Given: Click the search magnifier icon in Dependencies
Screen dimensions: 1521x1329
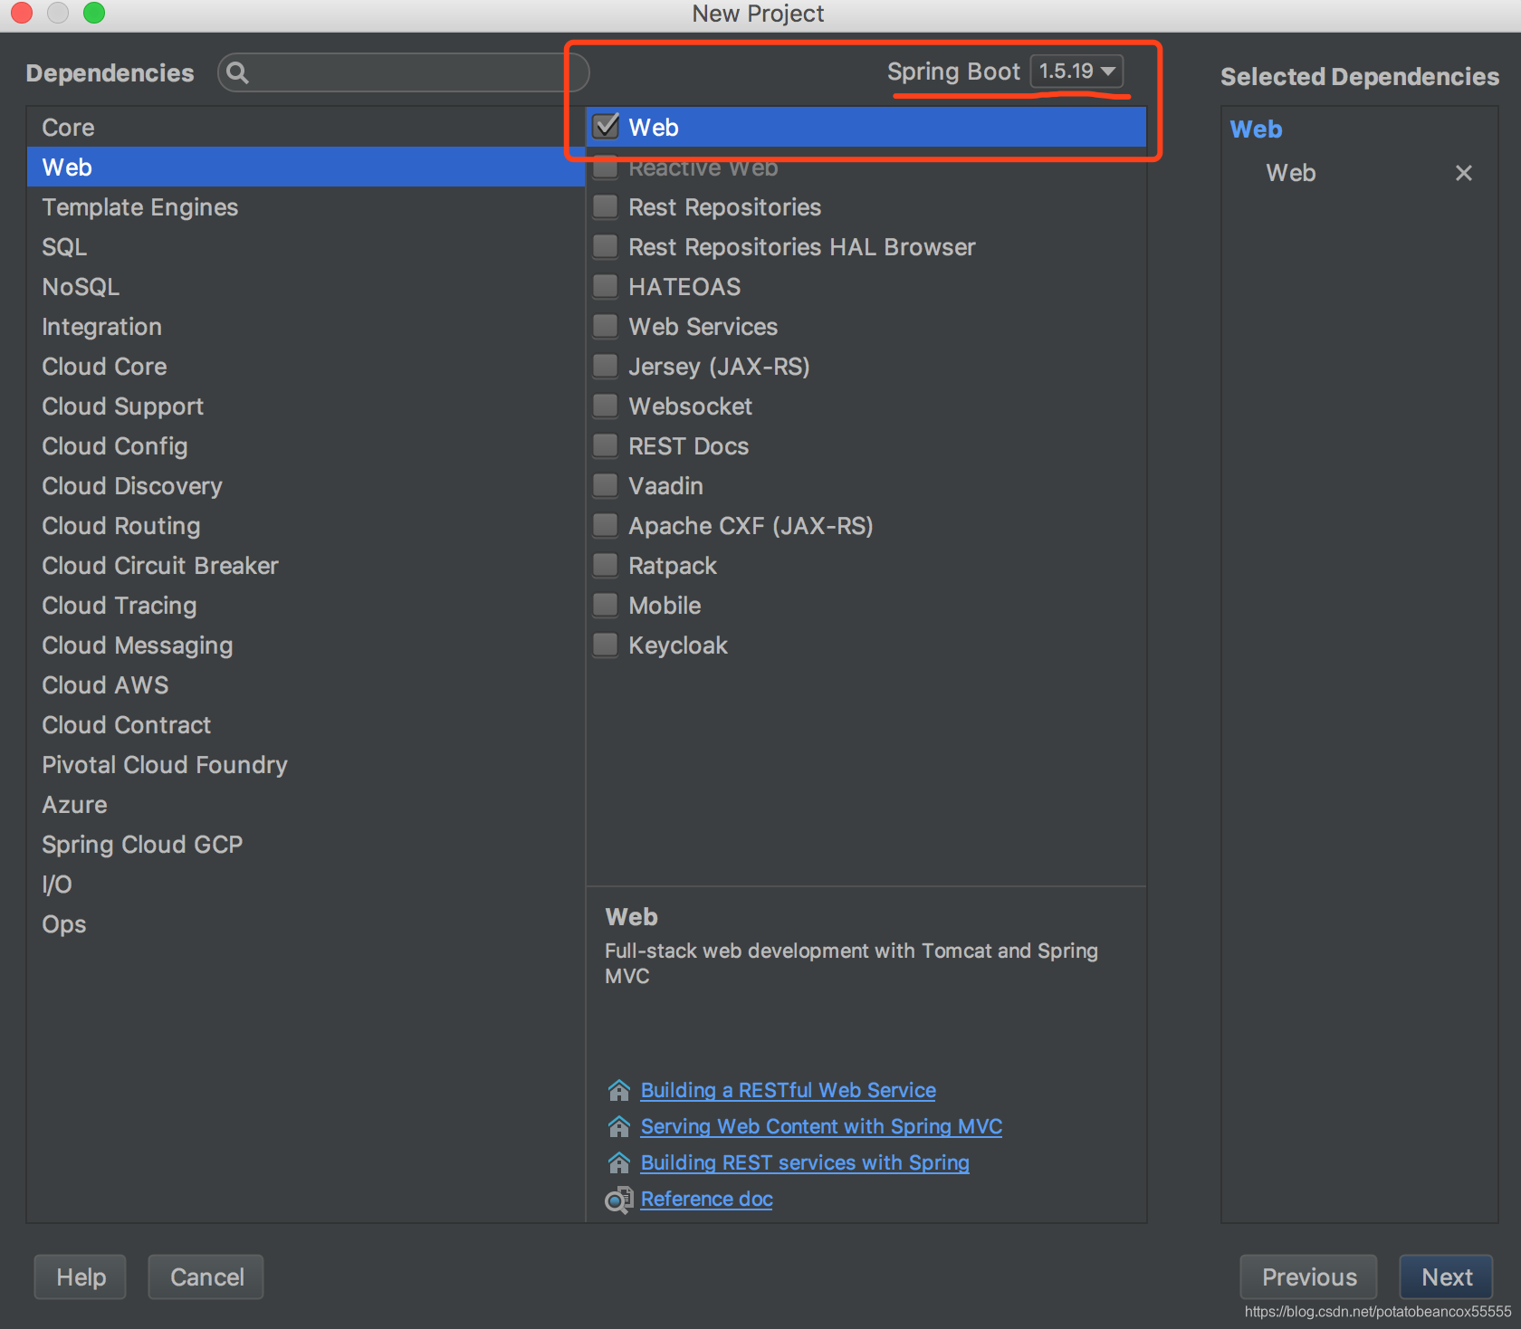Looking at the screenshot, I should 237,73.
